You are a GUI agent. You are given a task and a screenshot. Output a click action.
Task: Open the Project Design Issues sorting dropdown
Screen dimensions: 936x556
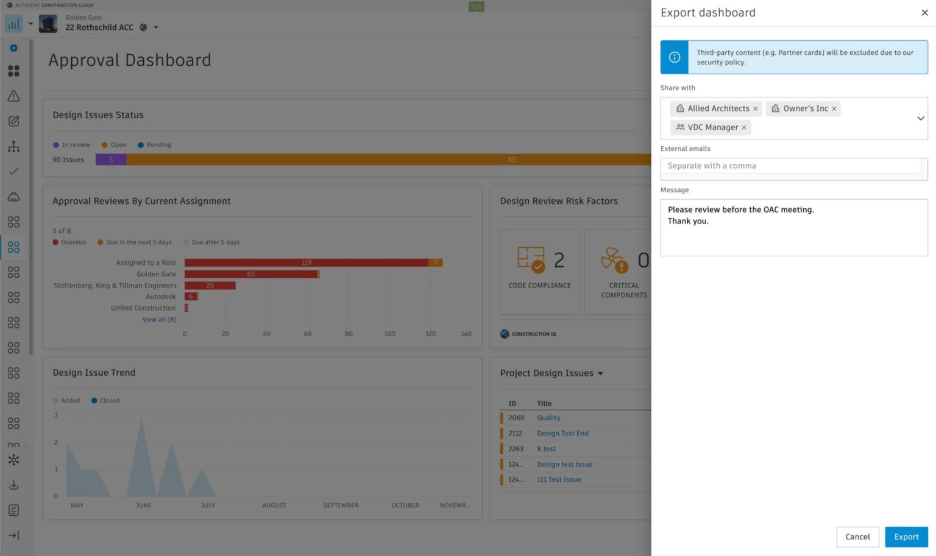tap(601, 373)
